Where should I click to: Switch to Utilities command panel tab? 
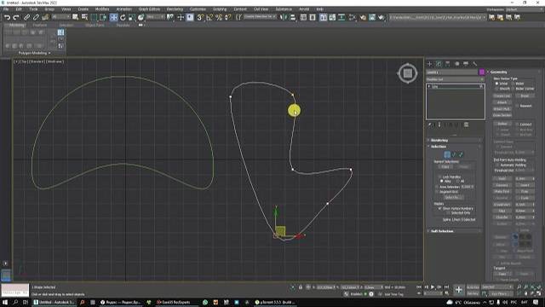click(475, 64)
